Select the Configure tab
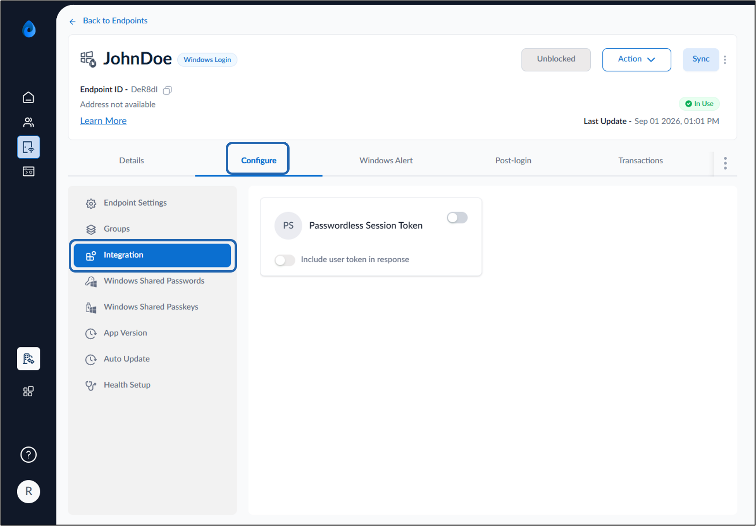The width and height of the screenshot is (756, 526). tap(258, 160)
